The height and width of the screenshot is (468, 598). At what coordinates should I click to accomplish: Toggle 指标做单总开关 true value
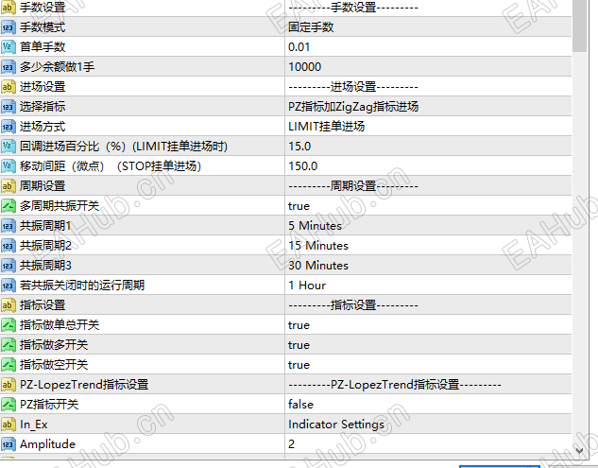[428, 325]
